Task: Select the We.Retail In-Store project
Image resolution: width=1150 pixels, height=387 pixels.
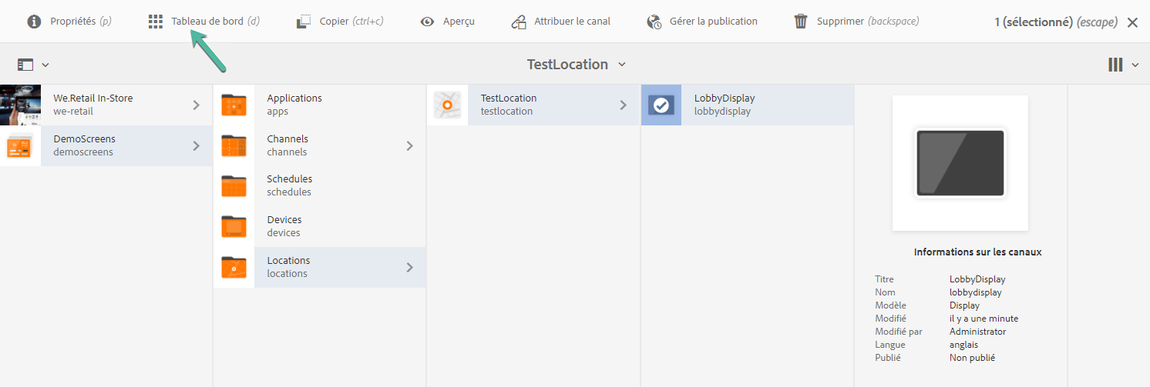Action: (x=92, y=105)
